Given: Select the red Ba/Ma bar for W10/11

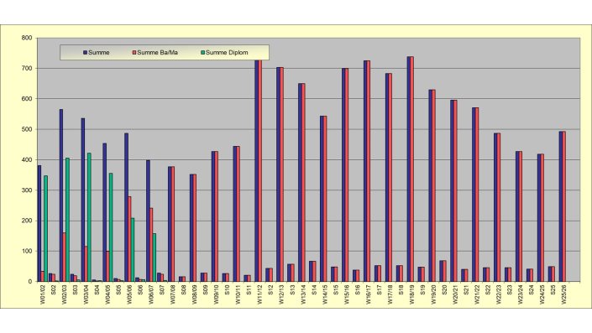Looking at the screenshot, I should coord(238,214).
